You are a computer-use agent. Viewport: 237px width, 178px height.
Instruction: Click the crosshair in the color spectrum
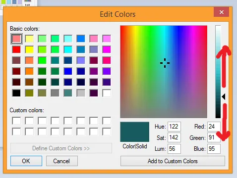165,63
